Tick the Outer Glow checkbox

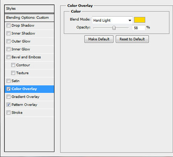pos(8,41)
